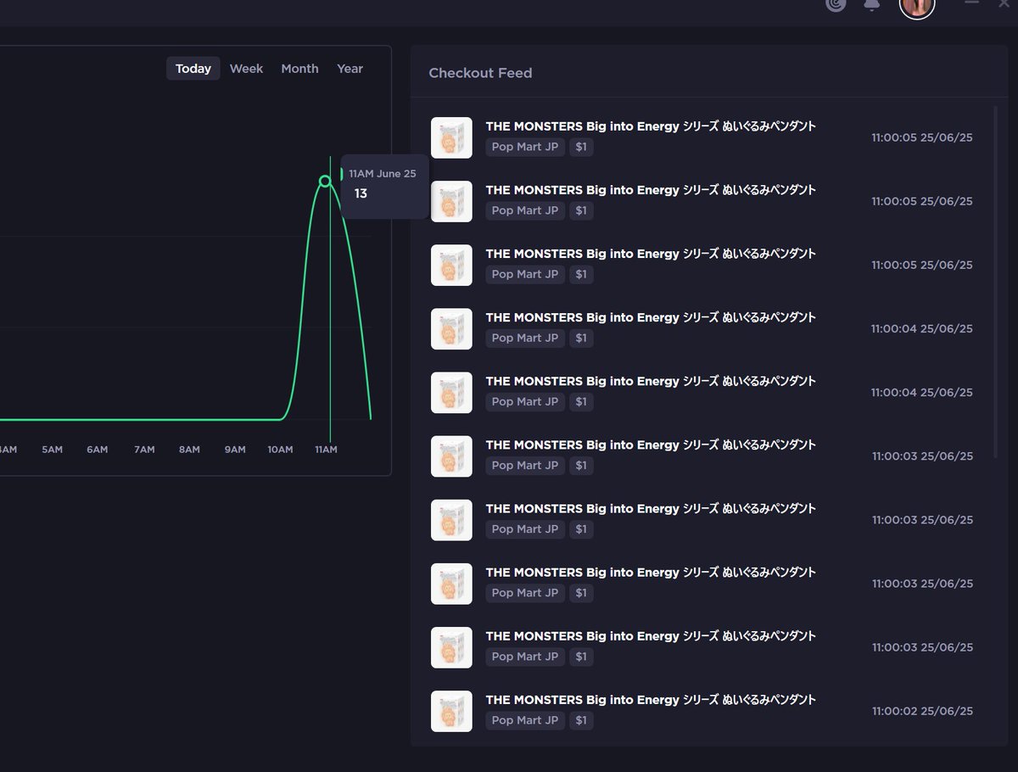Click the 11AM June 25 tooltip
This screenshot has width=1018, height=772.
pos(384,186)
